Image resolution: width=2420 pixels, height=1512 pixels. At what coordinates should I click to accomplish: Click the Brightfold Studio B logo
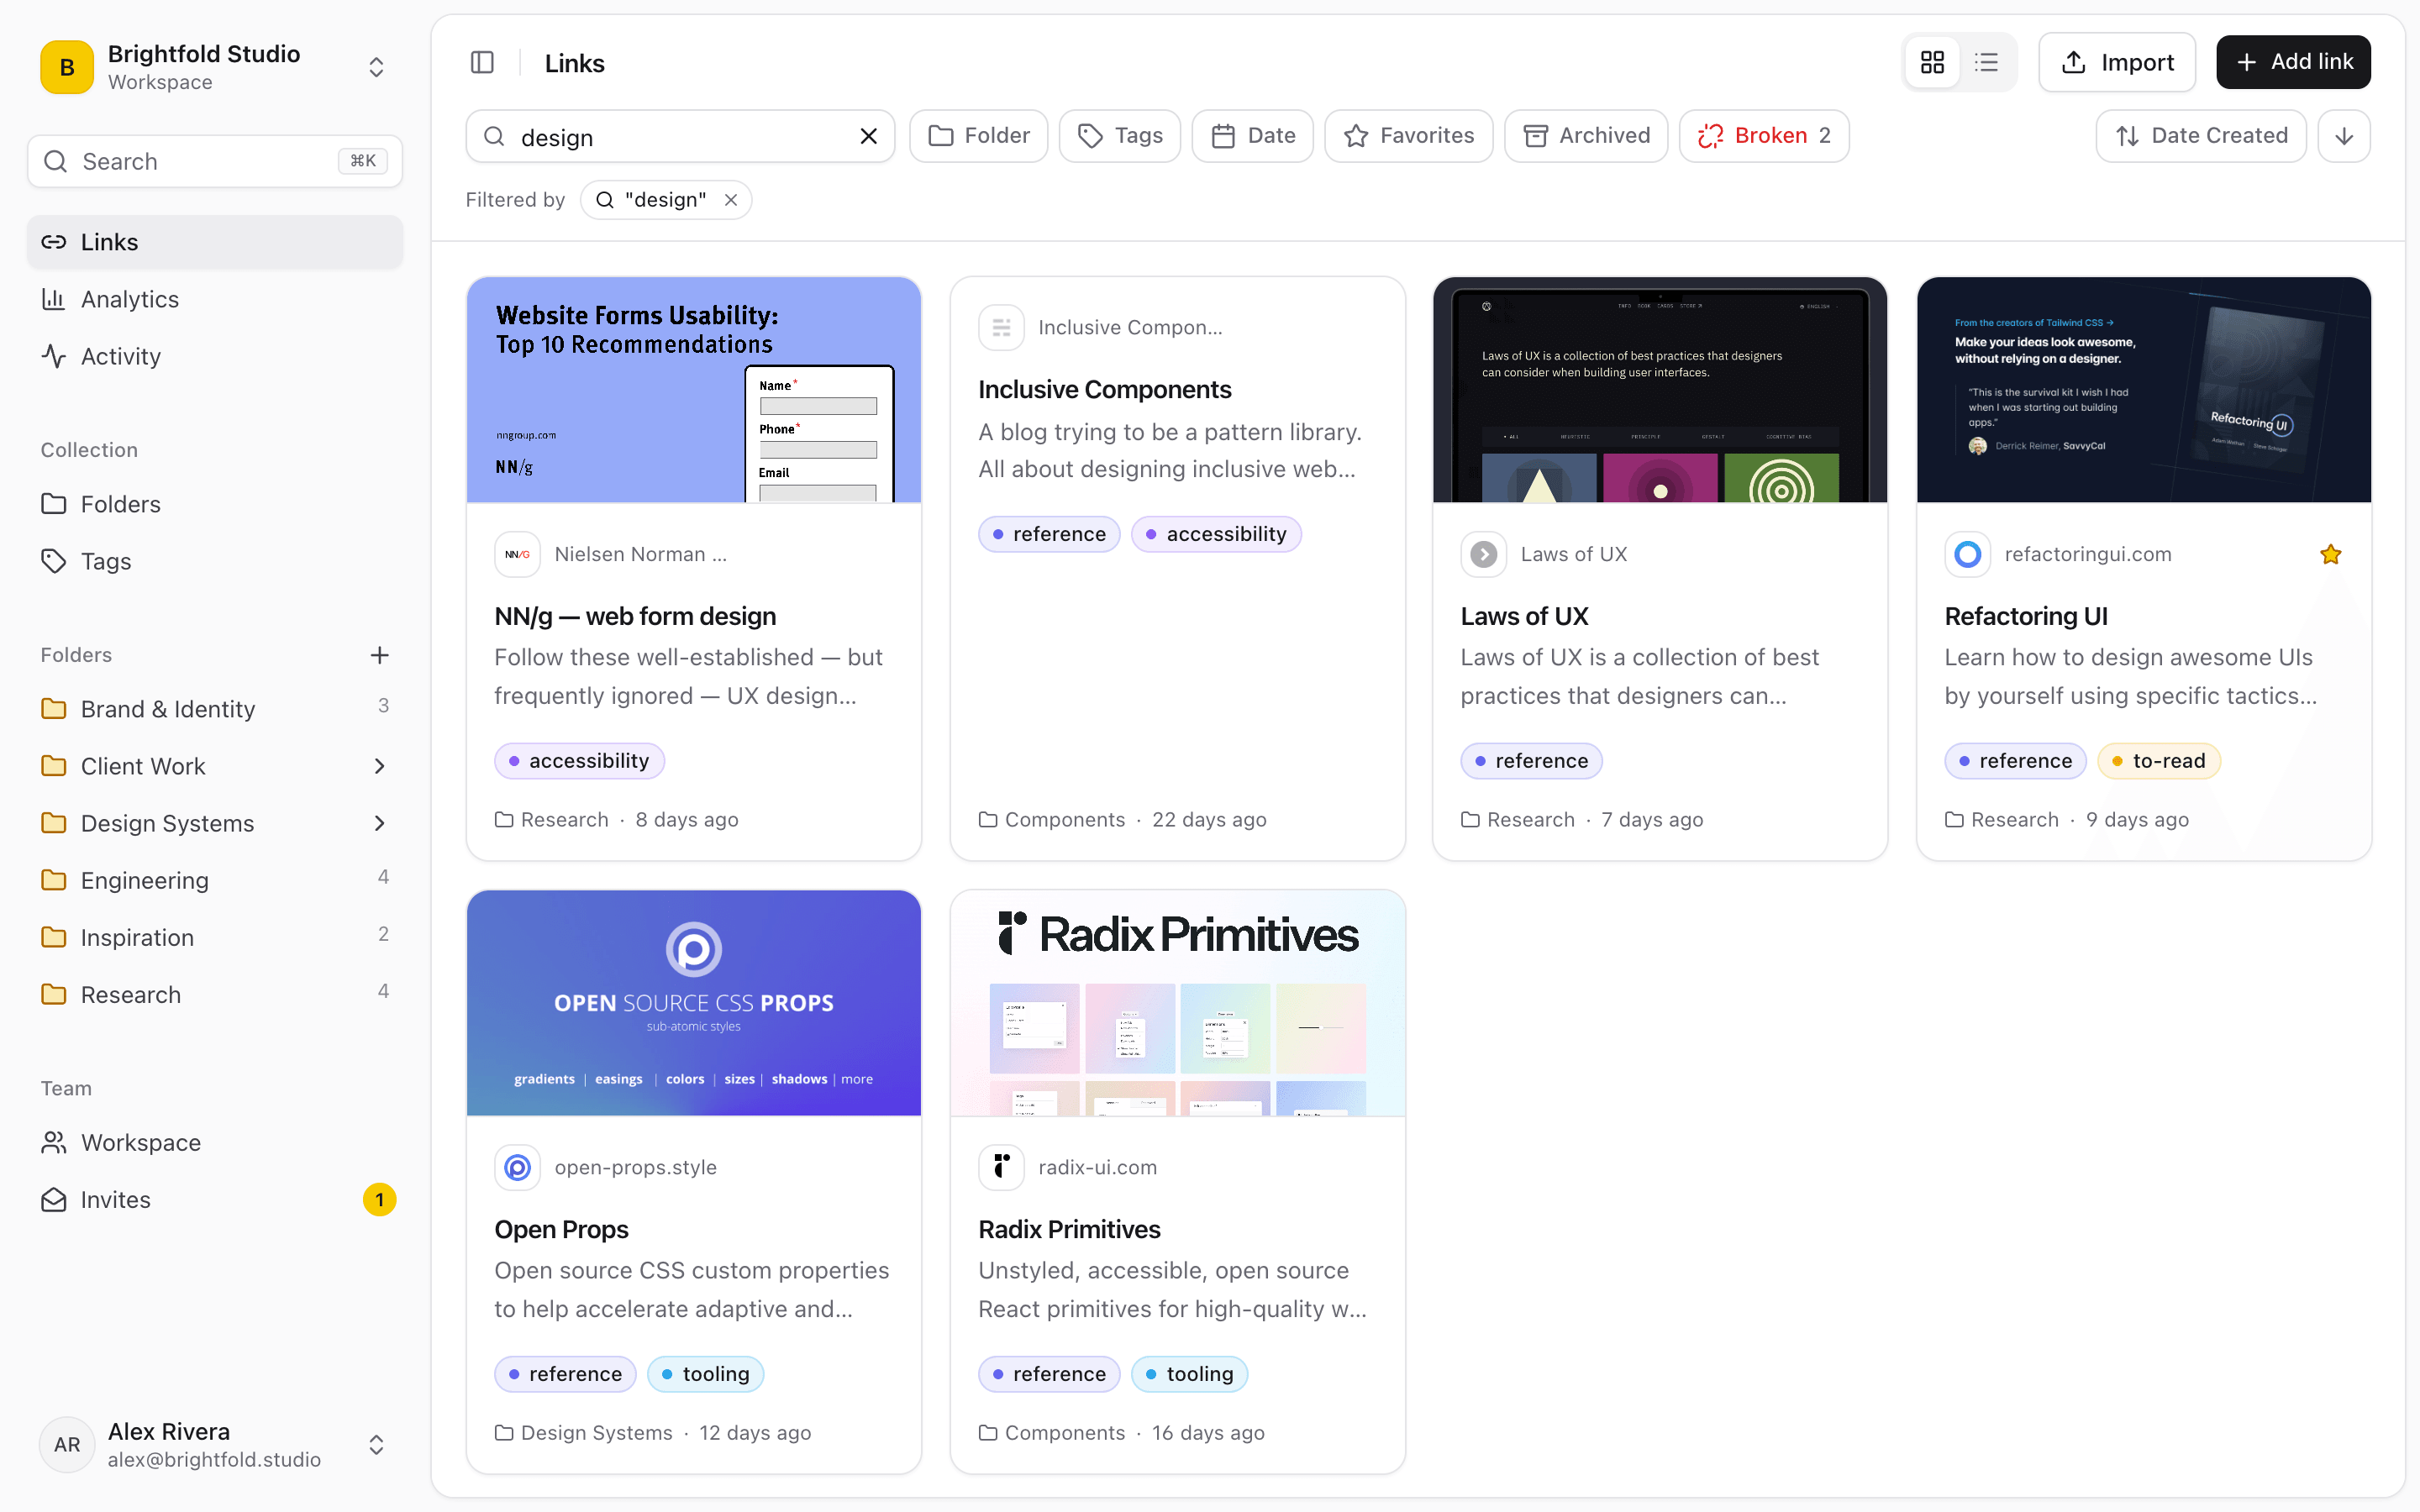(x=67, y=67)
